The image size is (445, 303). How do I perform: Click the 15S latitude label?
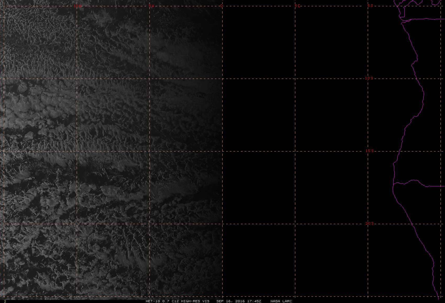(369, 151)
